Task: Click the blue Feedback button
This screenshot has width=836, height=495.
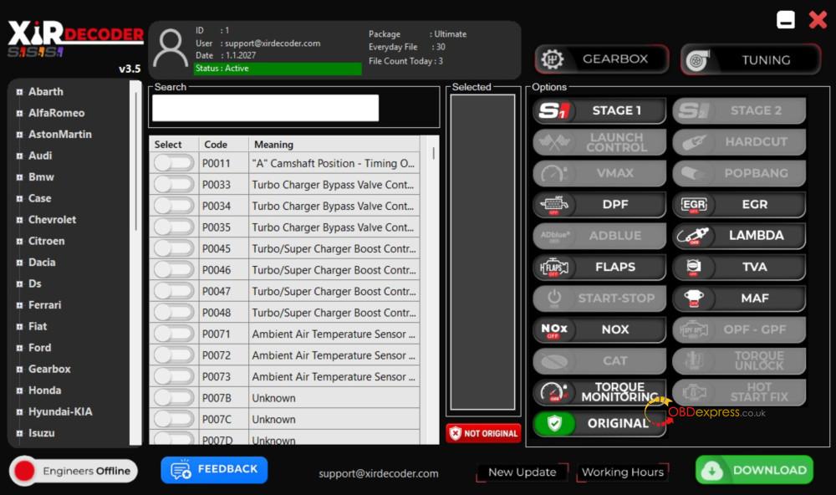Action: click(214, 469)
